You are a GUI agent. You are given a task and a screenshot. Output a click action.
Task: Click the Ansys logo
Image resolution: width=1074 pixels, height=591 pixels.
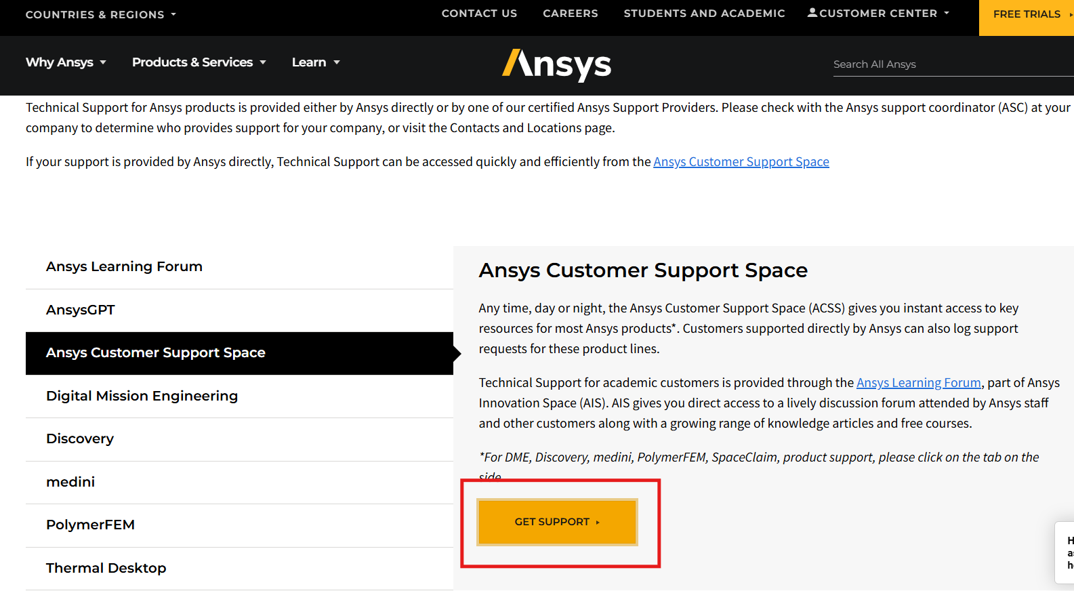point(556,65)
